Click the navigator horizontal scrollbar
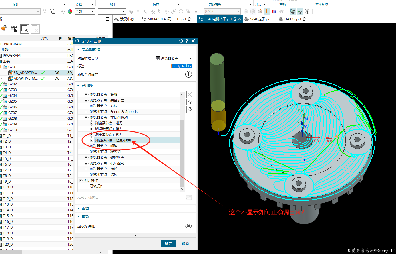Screen dimensions: 396x254 click(x=11, y=252)
